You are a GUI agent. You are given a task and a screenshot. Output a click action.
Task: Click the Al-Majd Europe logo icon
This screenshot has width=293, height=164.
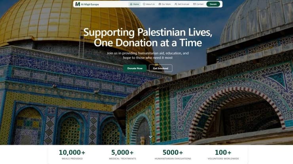(78, 4)
